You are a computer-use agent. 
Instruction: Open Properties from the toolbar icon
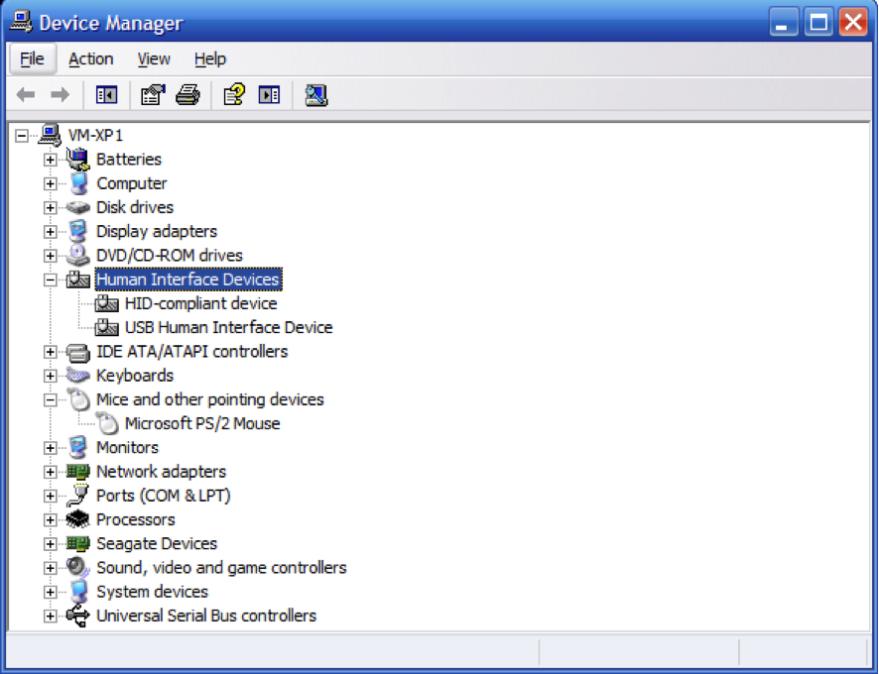[153, 95]
